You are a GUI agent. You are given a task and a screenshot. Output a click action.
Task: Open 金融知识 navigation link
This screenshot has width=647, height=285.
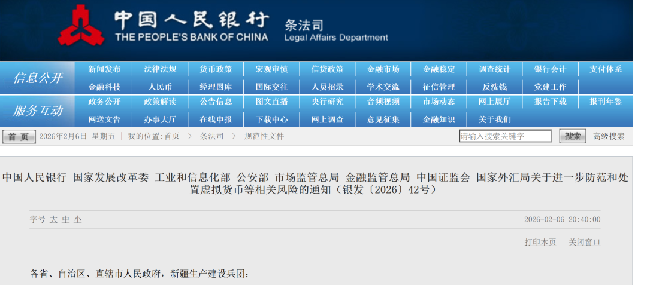click(439, 119)
